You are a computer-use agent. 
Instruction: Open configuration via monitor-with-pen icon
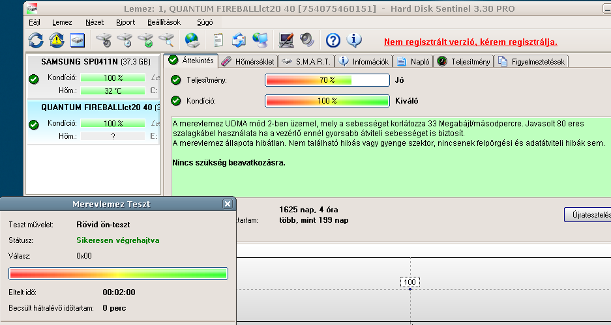tap(286, 40)
